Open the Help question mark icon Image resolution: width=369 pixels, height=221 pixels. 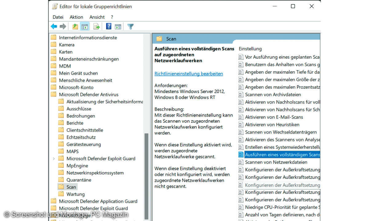pos(109,26)
